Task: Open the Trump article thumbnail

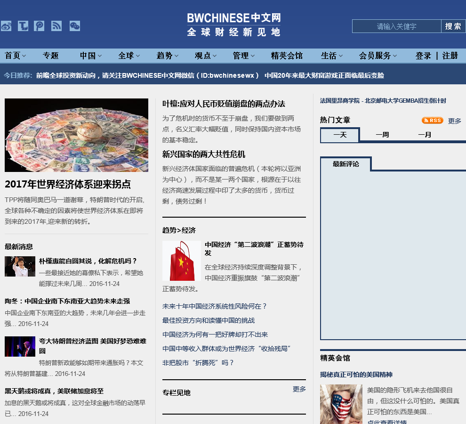Action: [20, 346]
